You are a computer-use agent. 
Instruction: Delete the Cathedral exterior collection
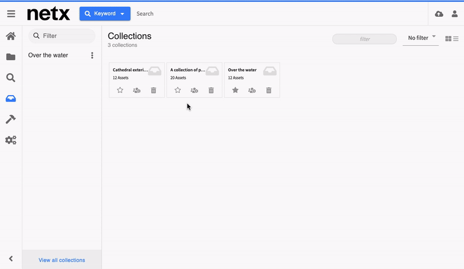click(x=153, y=90)
